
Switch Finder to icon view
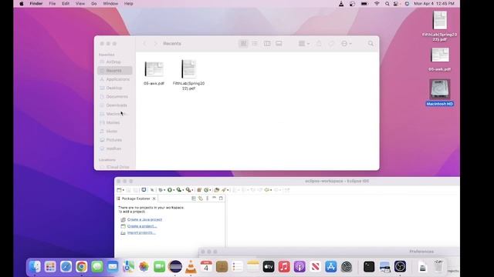coord(244,44)
